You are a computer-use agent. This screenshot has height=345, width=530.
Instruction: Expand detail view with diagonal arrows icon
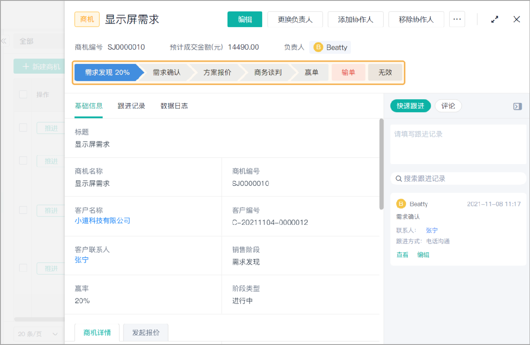[x=494, y=20]
